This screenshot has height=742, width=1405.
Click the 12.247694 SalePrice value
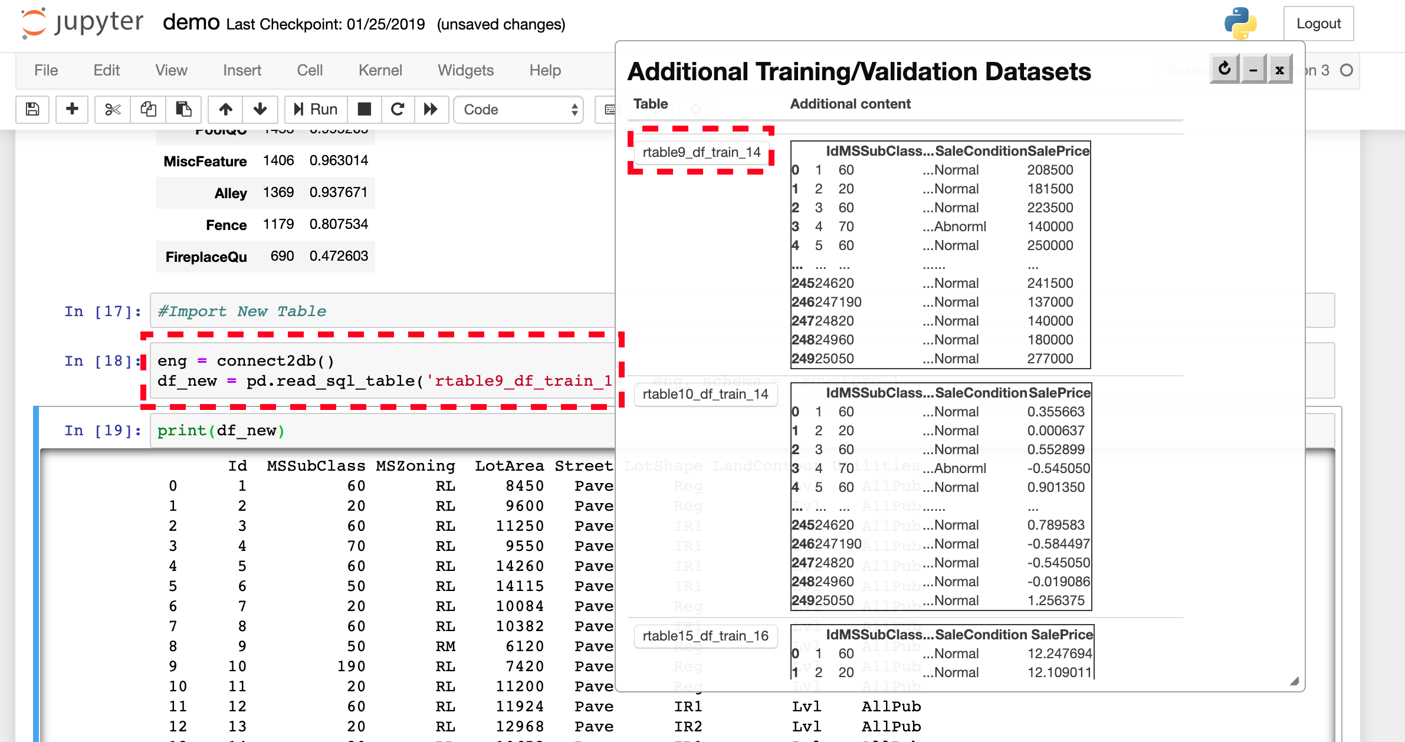tap(1059, 654)
